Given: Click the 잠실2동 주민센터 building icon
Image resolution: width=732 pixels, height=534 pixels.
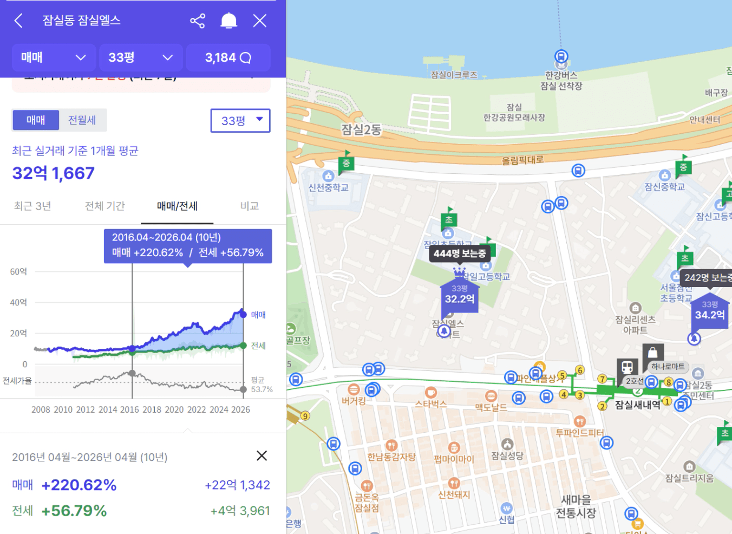Looking at the screenshot, I should (x=698, y=373).
